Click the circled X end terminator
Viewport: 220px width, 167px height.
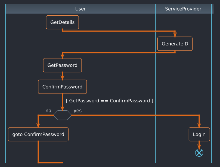(x=199, y=153)
